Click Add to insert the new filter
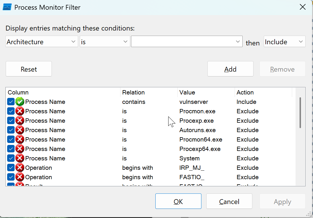313x218 pixels. point(230,69)
